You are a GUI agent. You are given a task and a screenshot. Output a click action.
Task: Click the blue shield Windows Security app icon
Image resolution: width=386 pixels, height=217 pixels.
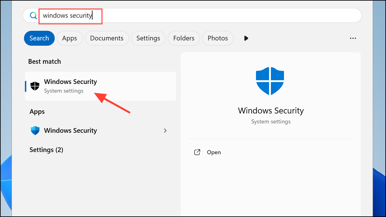(x=35, y=131)
